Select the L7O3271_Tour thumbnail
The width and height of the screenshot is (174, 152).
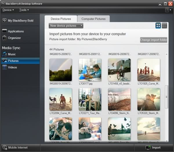point(90,99)
